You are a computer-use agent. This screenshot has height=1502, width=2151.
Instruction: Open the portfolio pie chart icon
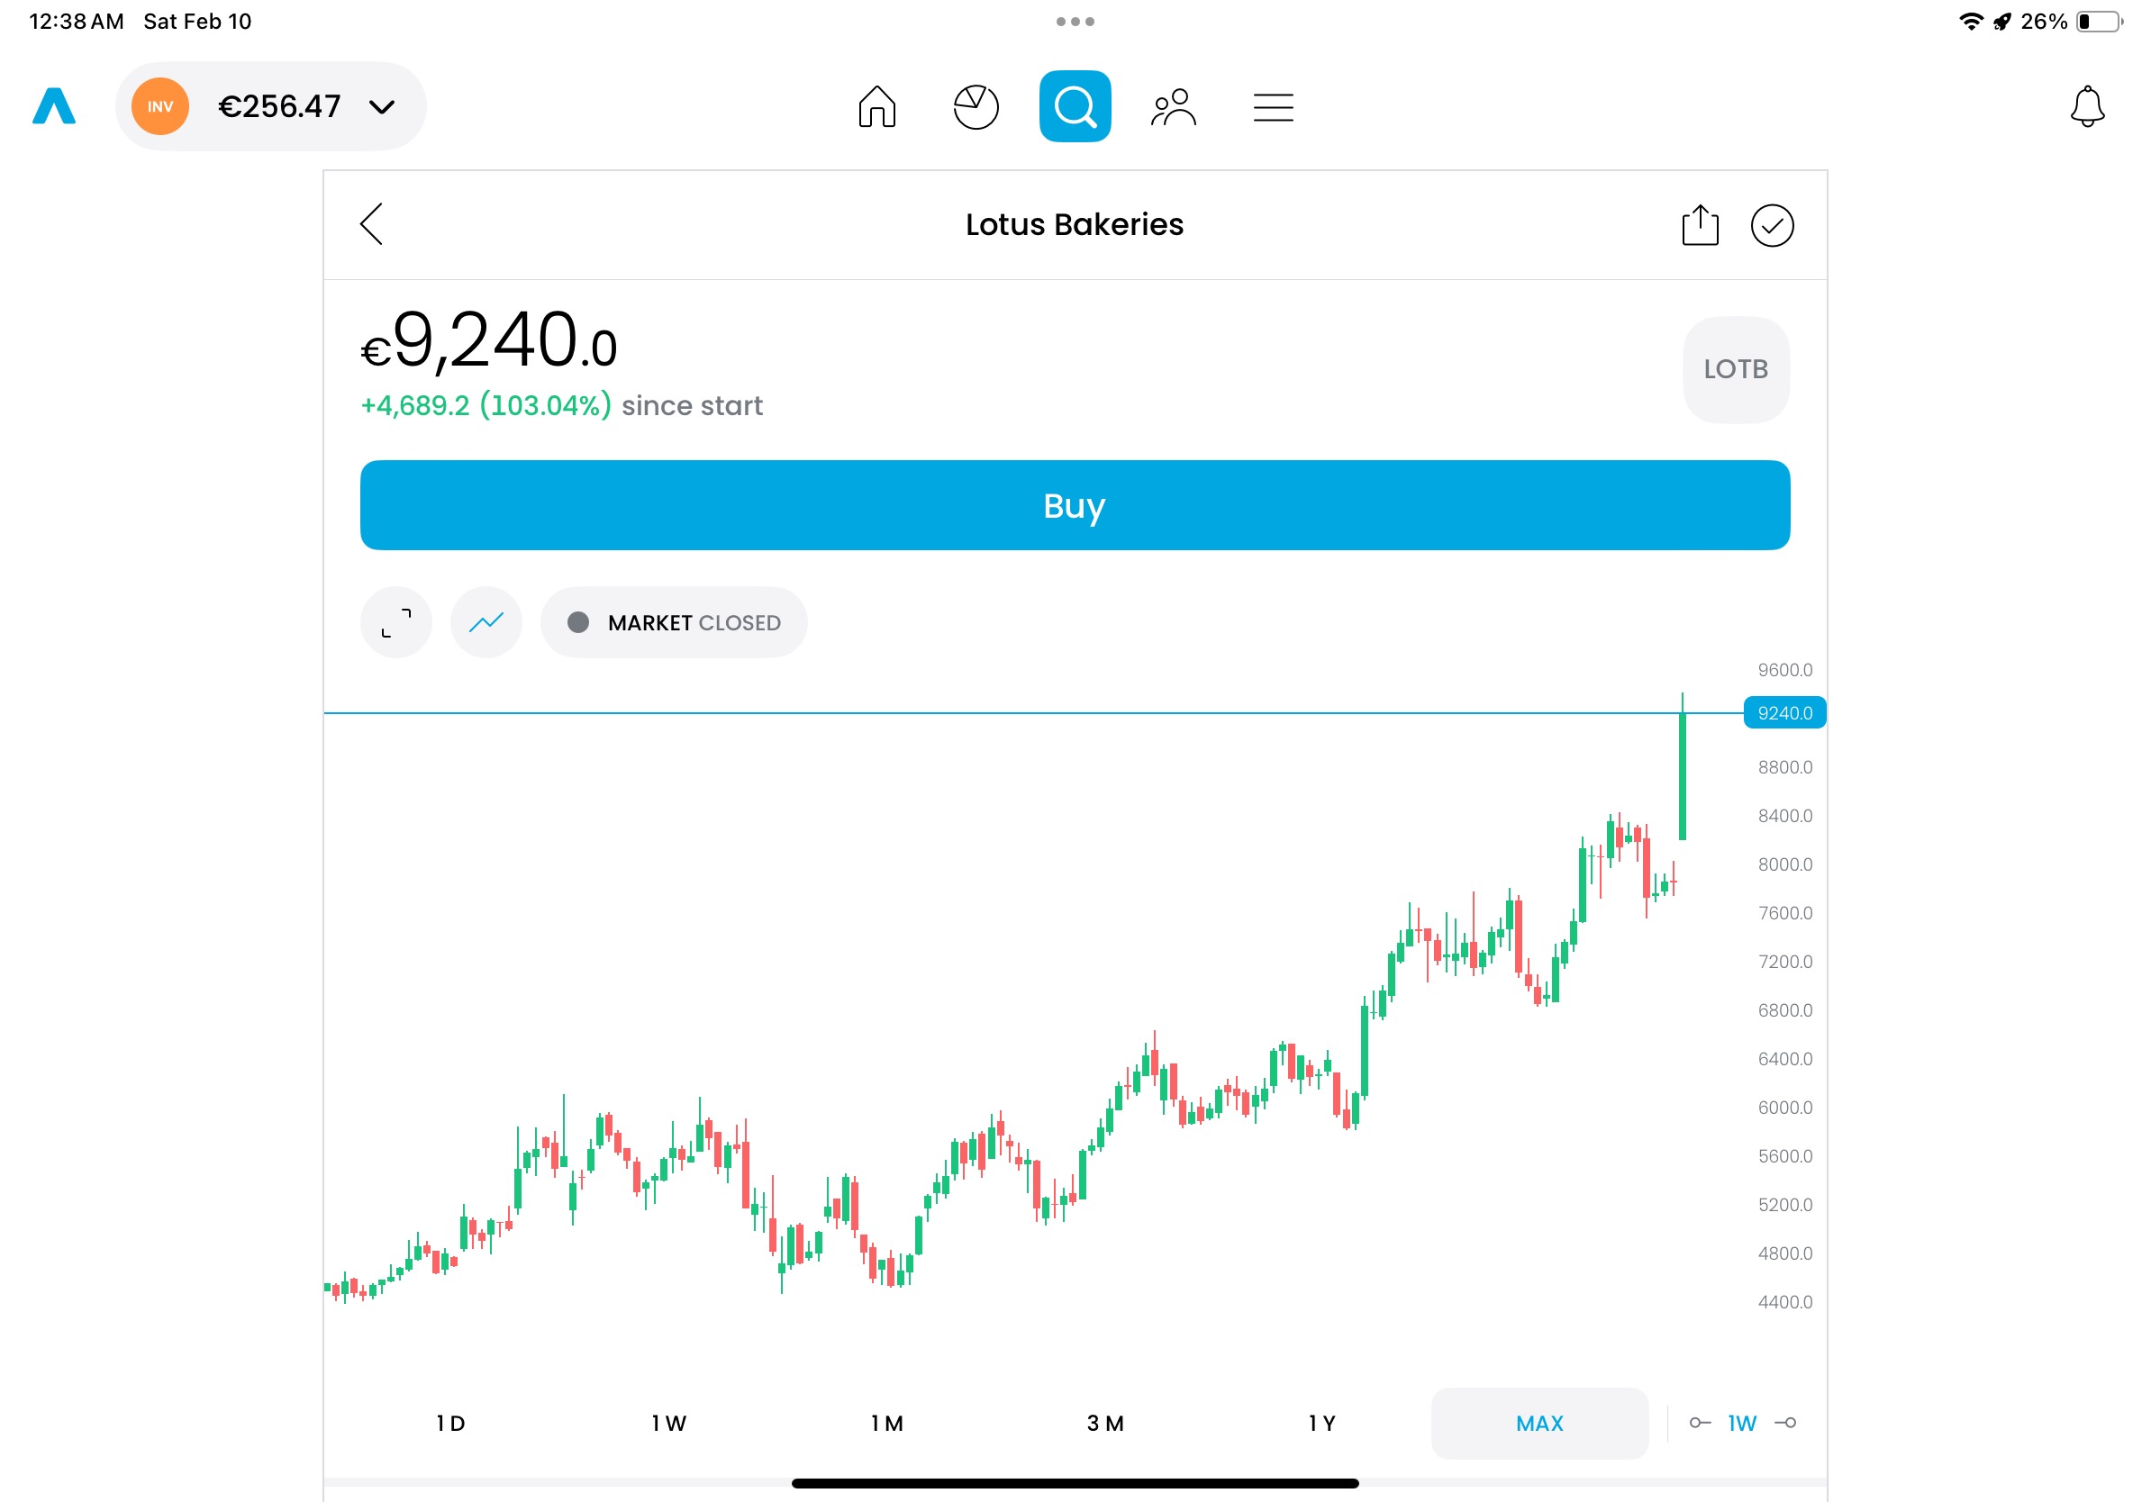coord(976,107)
